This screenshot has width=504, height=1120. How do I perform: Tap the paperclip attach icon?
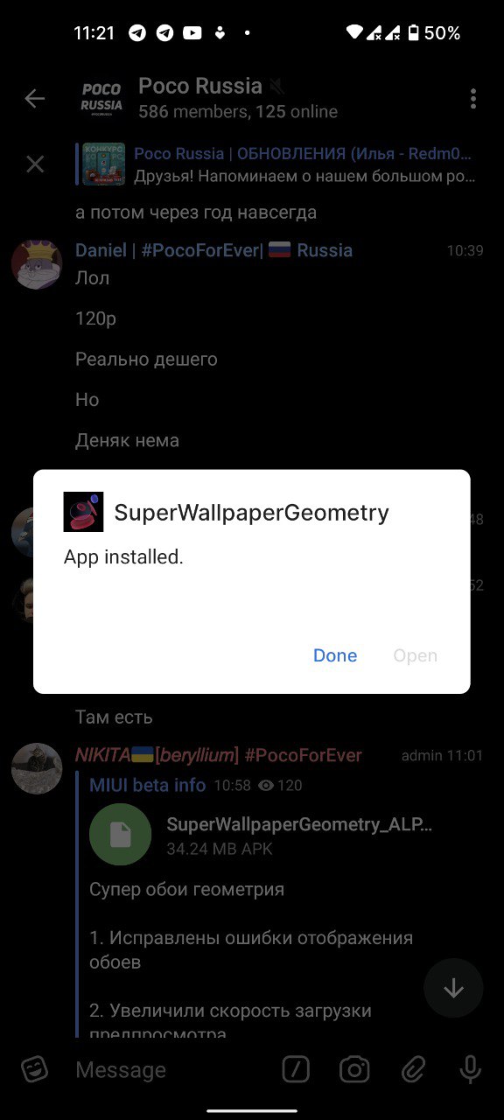[x=413, y=1069]
